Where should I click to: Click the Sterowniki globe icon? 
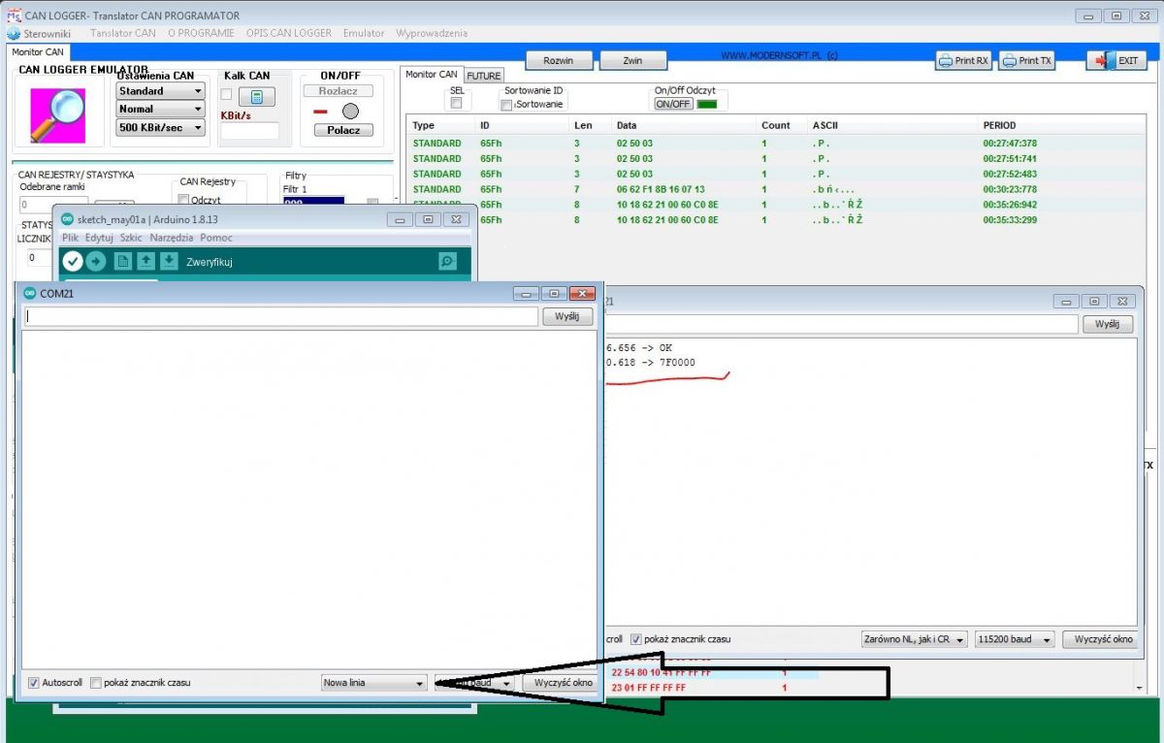(14, 33)
